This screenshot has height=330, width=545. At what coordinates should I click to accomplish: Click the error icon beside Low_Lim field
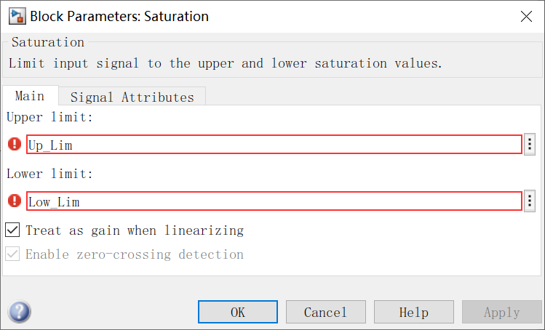(15, 201)
